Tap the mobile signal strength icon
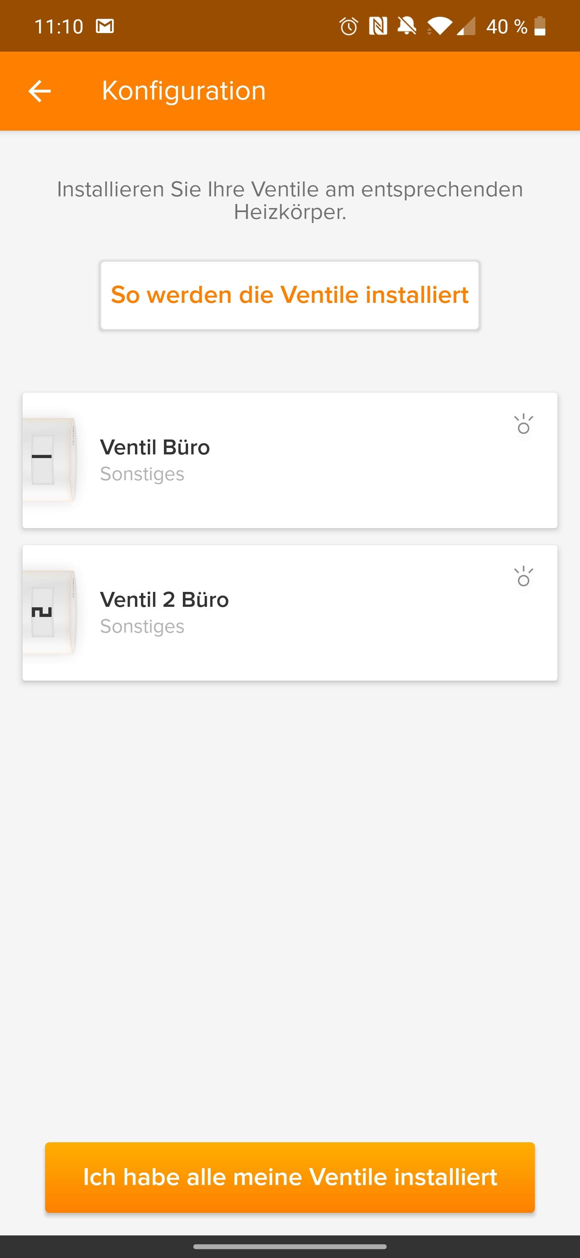 pos(466,26)
